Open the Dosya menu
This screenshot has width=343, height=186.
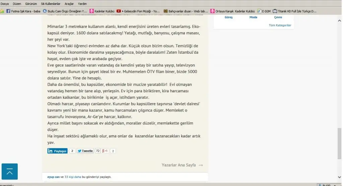point(5,4)
